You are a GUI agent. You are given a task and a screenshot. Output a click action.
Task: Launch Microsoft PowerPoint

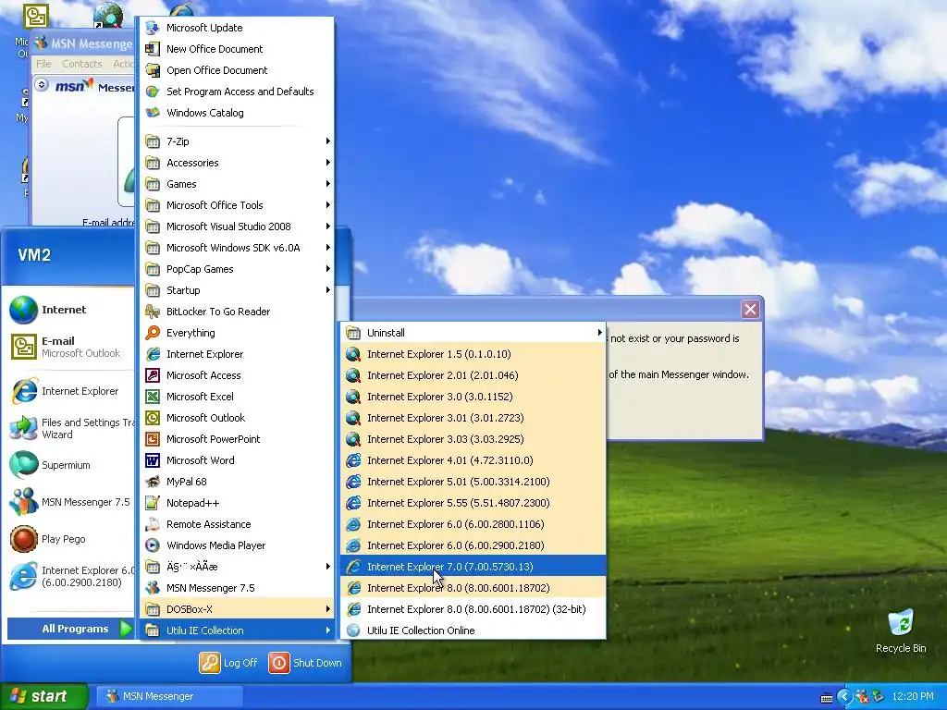point(238,439)
